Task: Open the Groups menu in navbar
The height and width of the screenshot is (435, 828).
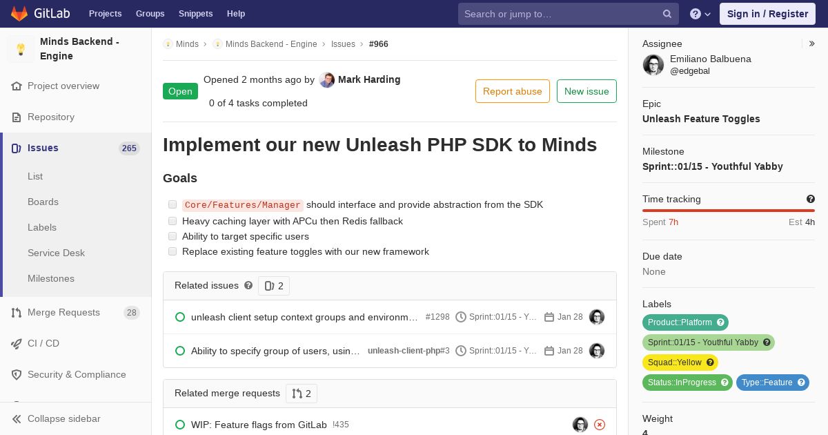Action: [150, 14]
